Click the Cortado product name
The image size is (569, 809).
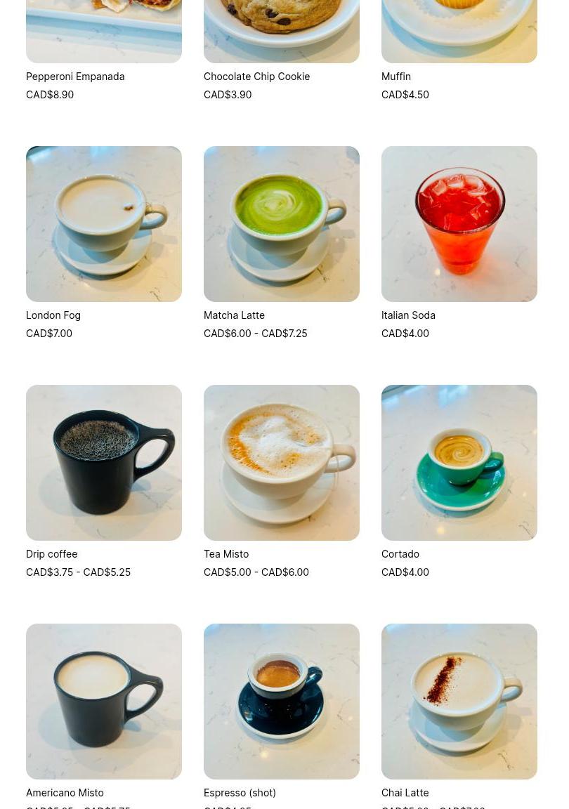click(x=400, y=554)
